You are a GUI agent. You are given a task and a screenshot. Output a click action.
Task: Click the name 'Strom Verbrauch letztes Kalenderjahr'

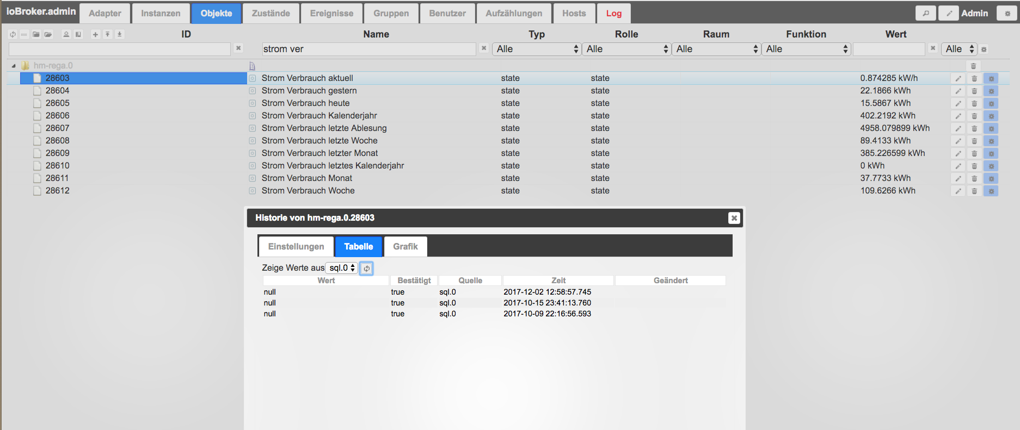point(333,166)
